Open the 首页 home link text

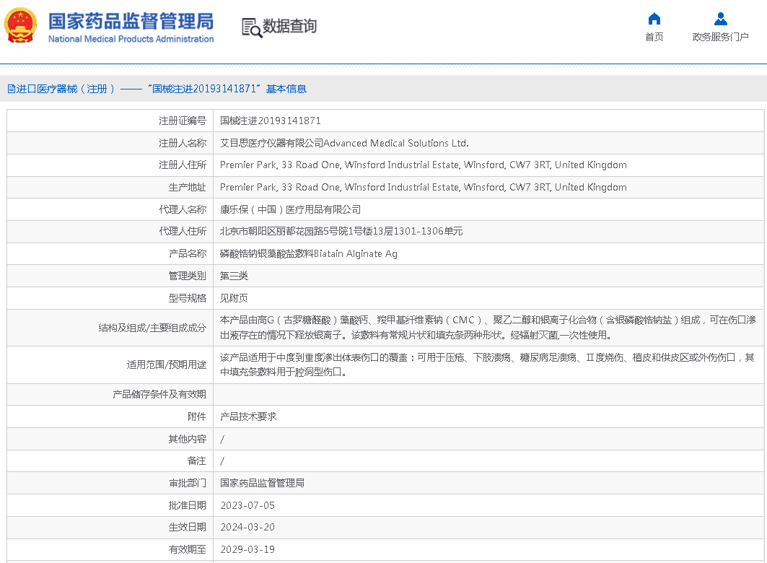point(654,38)
